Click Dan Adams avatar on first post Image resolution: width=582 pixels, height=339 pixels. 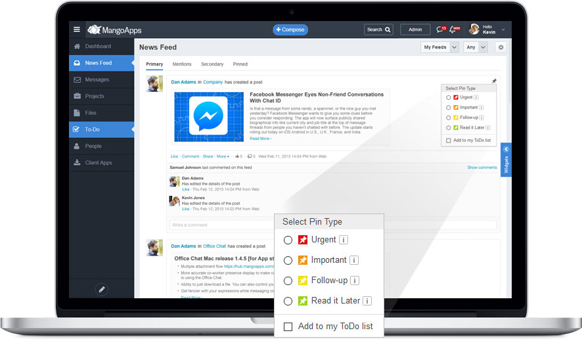click(x=154, y=83)
